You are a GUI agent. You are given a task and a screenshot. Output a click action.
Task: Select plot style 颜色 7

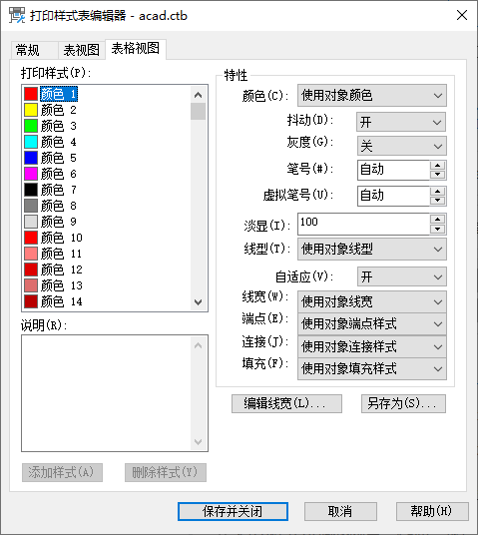(59, 190)
